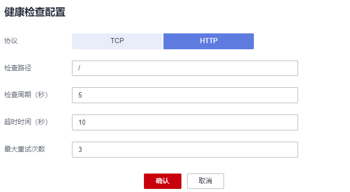Click the 超时时间（秒）label

tap(26, 122)
